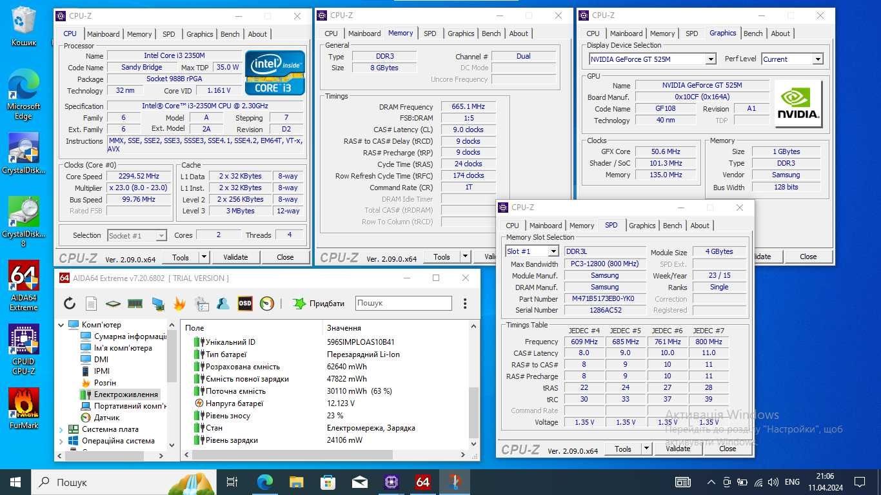881x495 pixels.
Task: Click Tools button in CPU-Z Memory window
Action: click(x=442, y=257)
